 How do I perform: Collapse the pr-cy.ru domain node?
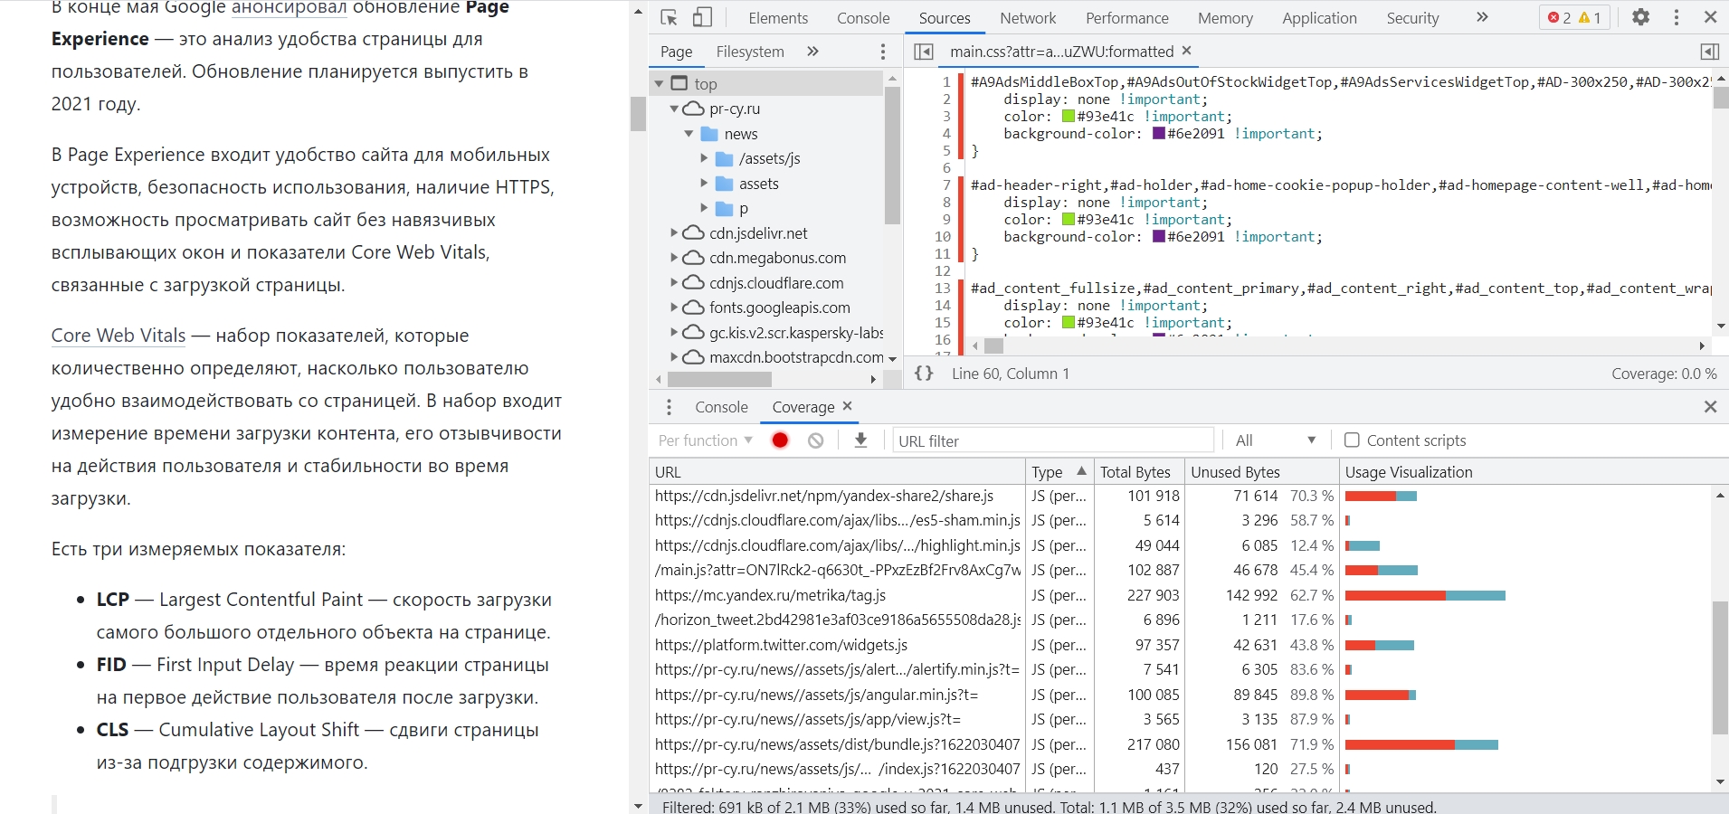(674, 109)
